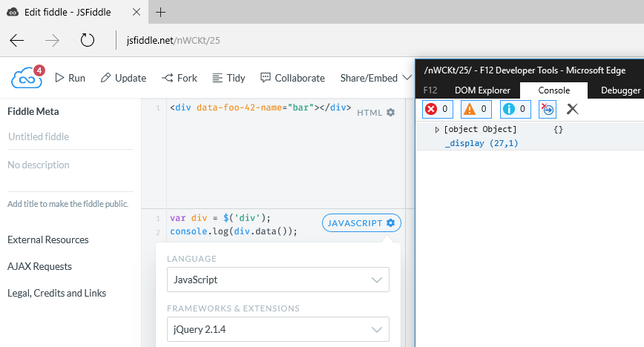Click Update to save the fiddle
Viewport: 644px width, 347px height.
(123, 78)
